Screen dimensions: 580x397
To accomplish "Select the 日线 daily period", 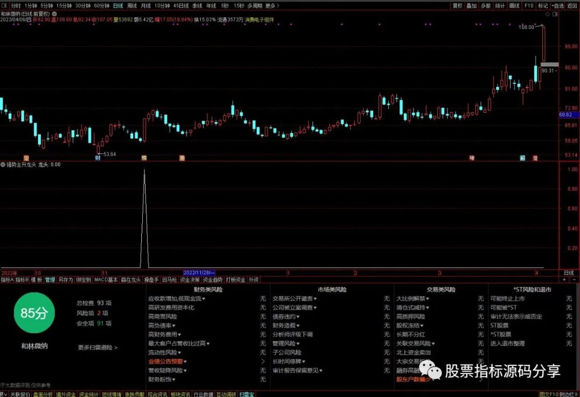I will (118, 5).
